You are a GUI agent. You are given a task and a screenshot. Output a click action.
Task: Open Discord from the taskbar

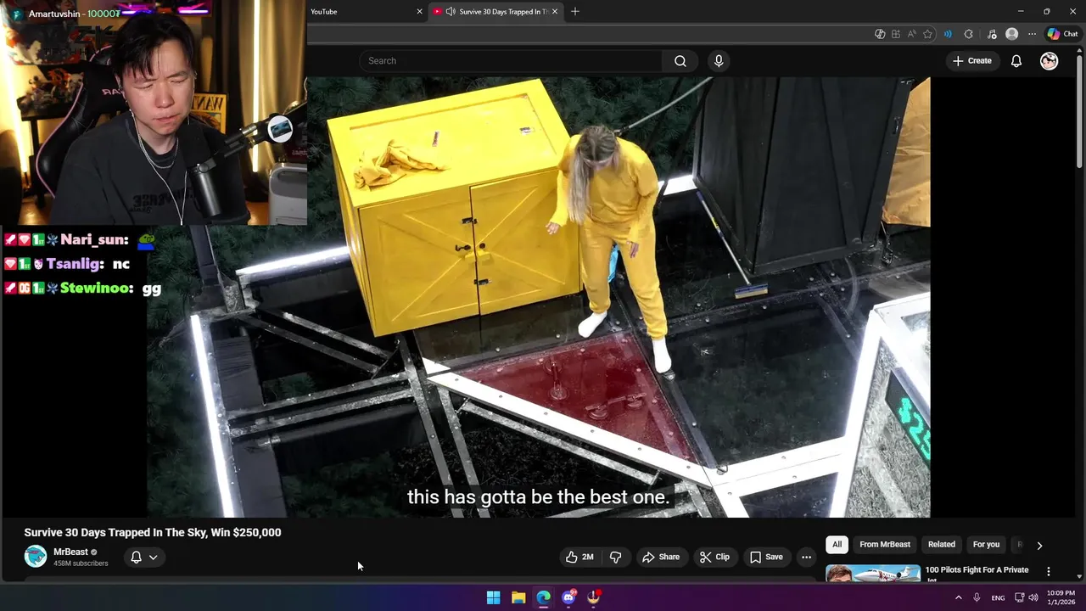tap(568, 597)
